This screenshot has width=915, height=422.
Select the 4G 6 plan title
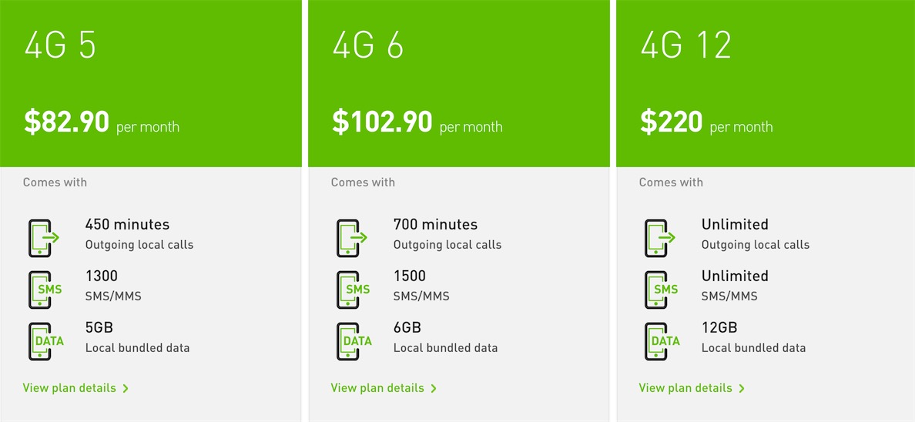[368, 46]
